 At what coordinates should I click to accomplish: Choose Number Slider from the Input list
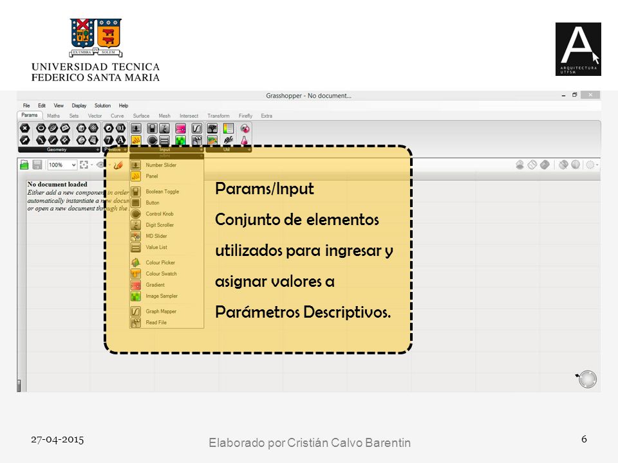pyautogui.click(x=167, y=165)
